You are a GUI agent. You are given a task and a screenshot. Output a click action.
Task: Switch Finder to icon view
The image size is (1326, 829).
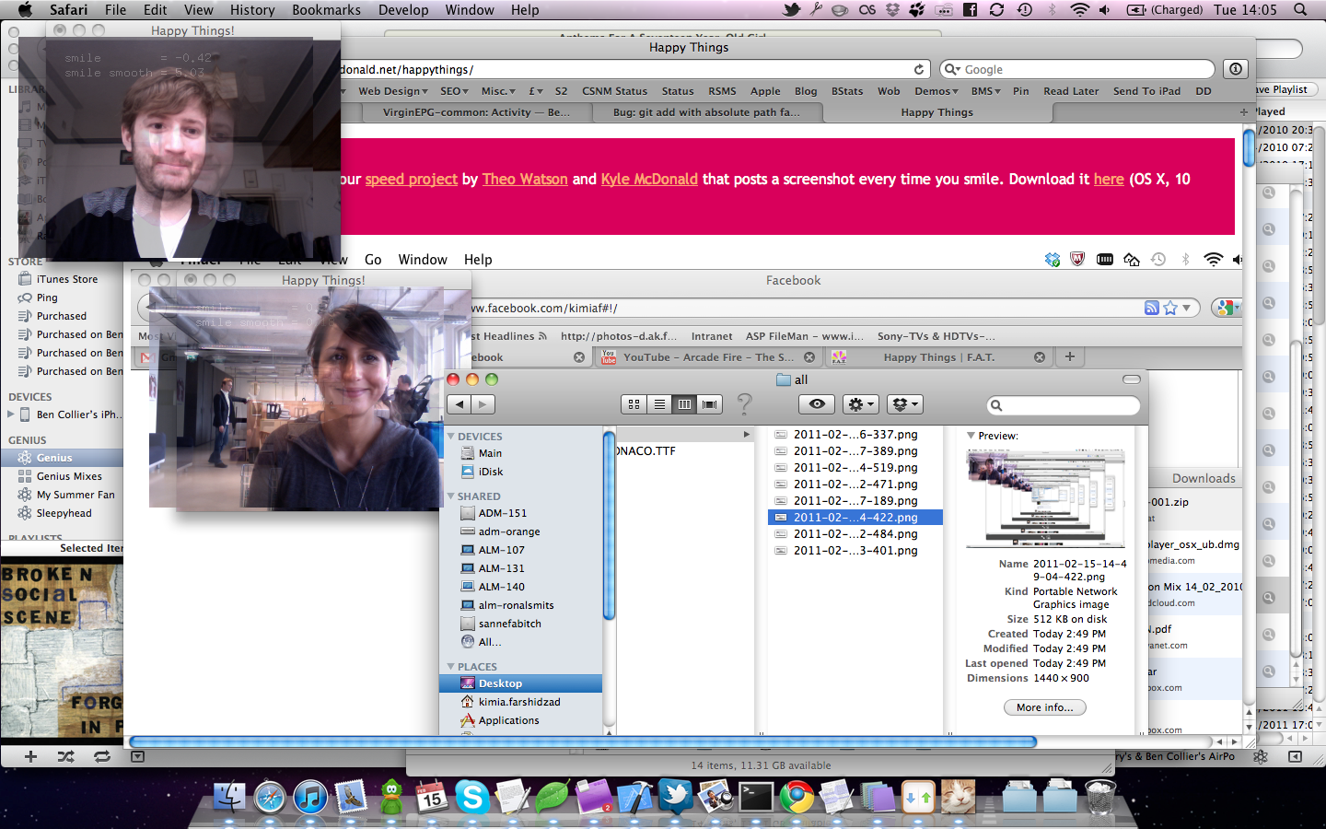point(634,404)
